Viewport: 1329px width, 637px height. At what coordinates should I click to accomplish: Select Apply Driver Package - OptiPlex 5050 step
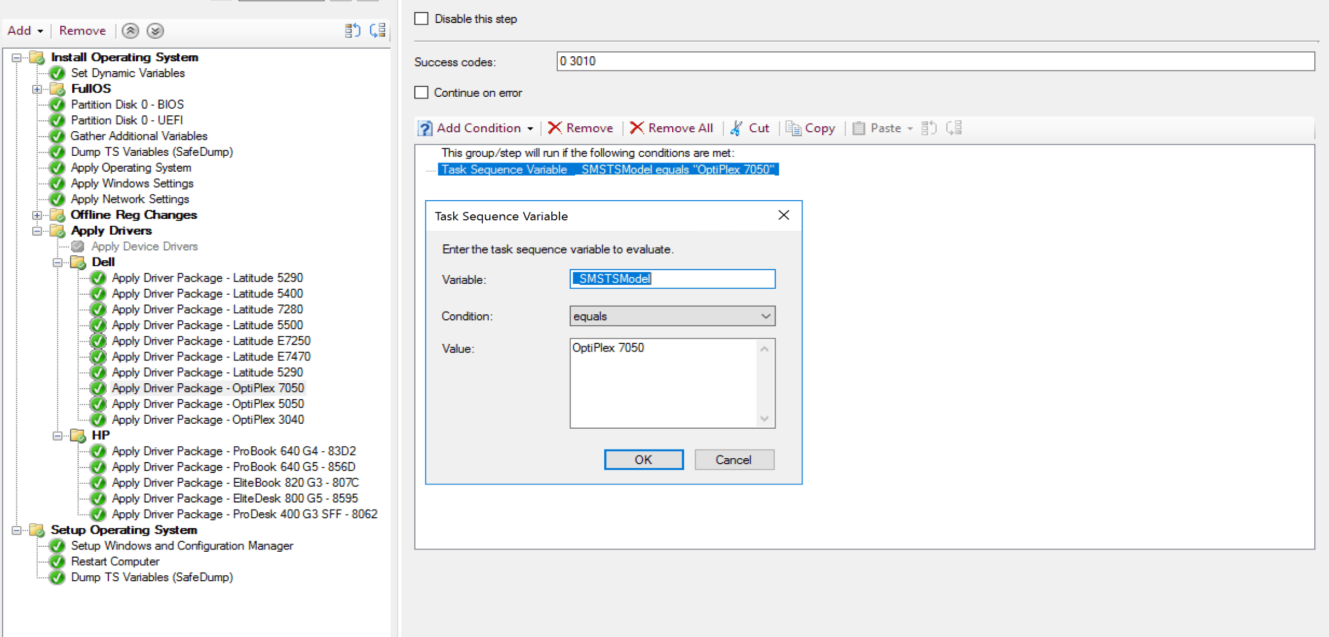tap(207, 404)
